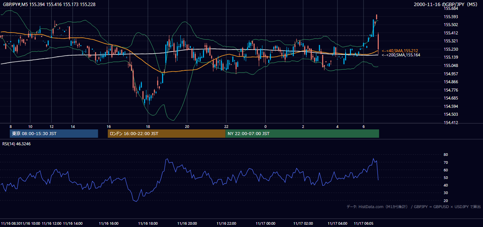Click the 11/17 06:05 bottom time label

pos(364,223)
